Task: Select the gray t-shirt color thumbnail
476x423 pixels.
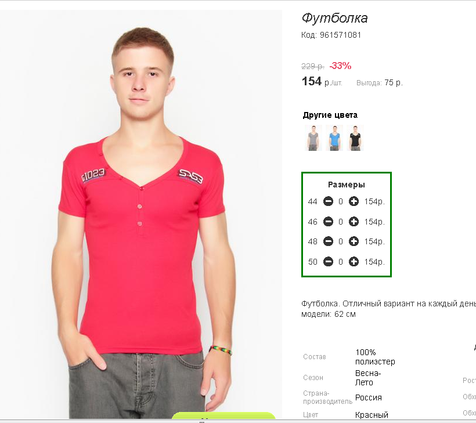Action: click(313, 138)
